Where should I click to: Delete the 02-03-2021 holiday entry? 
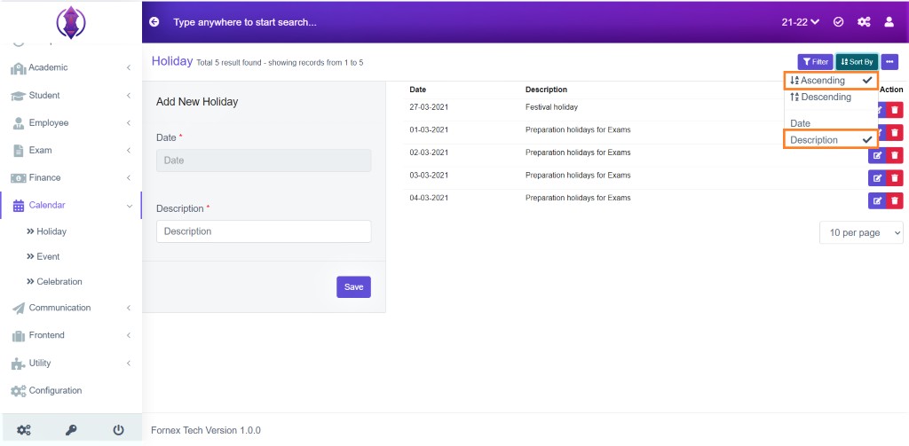coord(895,155)
